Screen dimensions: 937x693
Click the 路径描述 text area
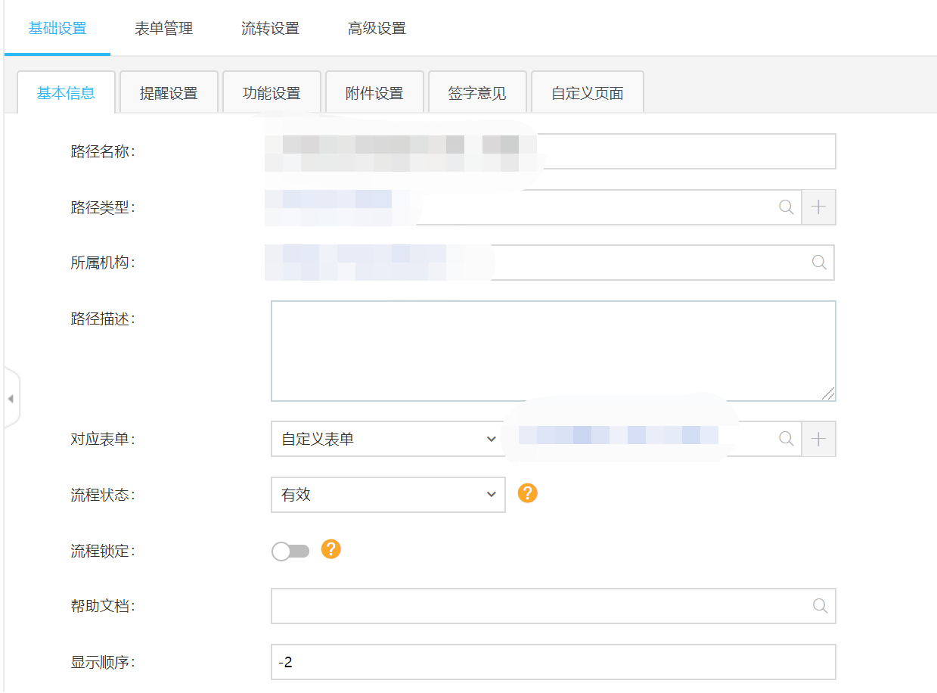click(553, 351)
